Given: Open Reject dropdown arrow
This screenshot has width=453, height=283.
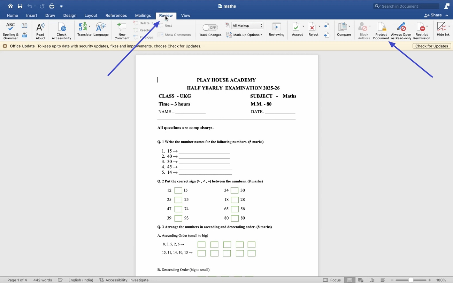Looking at the screenshot, I should 319,26.
